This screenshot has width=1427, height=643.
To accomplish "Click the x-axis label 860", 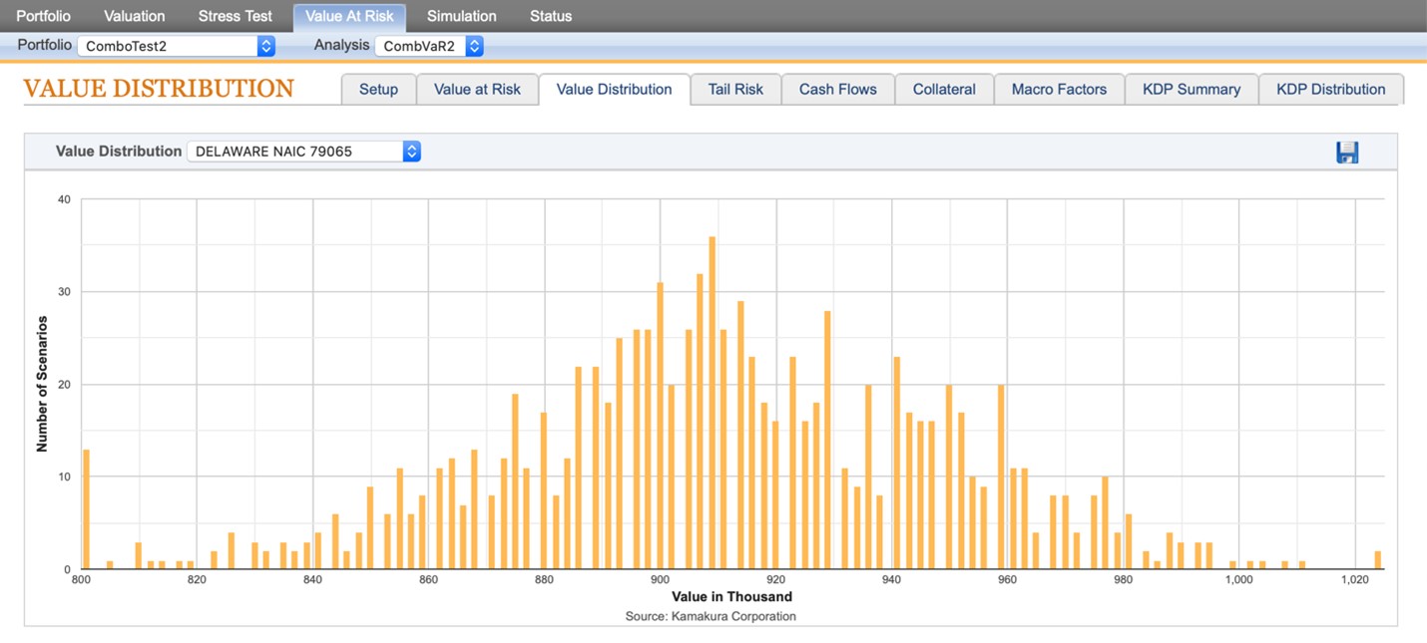I will (x=428, y=580).
